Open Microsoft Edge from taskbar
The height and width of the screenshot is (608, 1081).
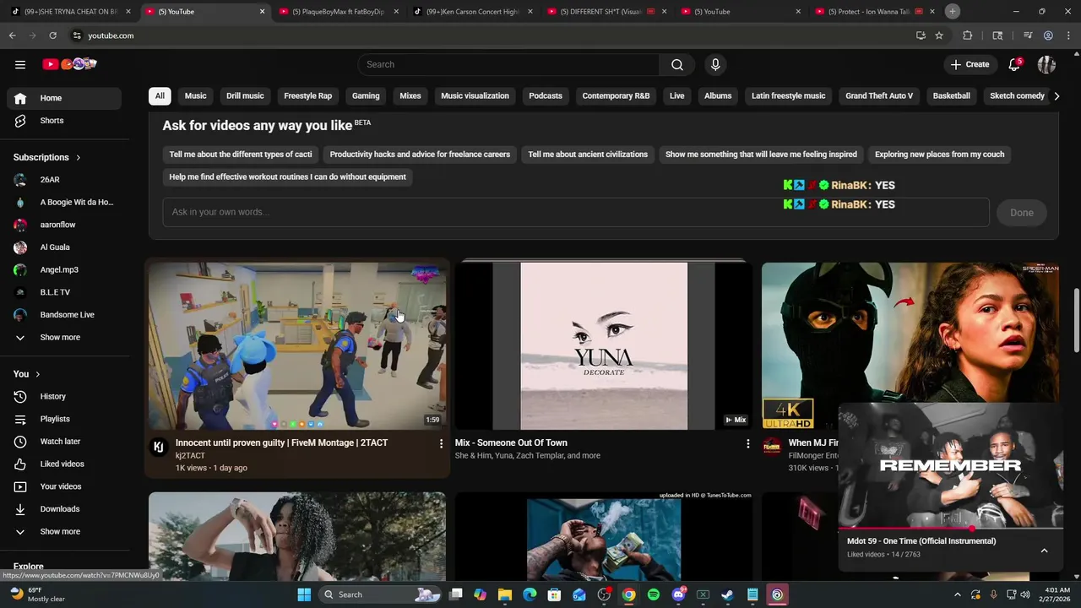point(530,594)
